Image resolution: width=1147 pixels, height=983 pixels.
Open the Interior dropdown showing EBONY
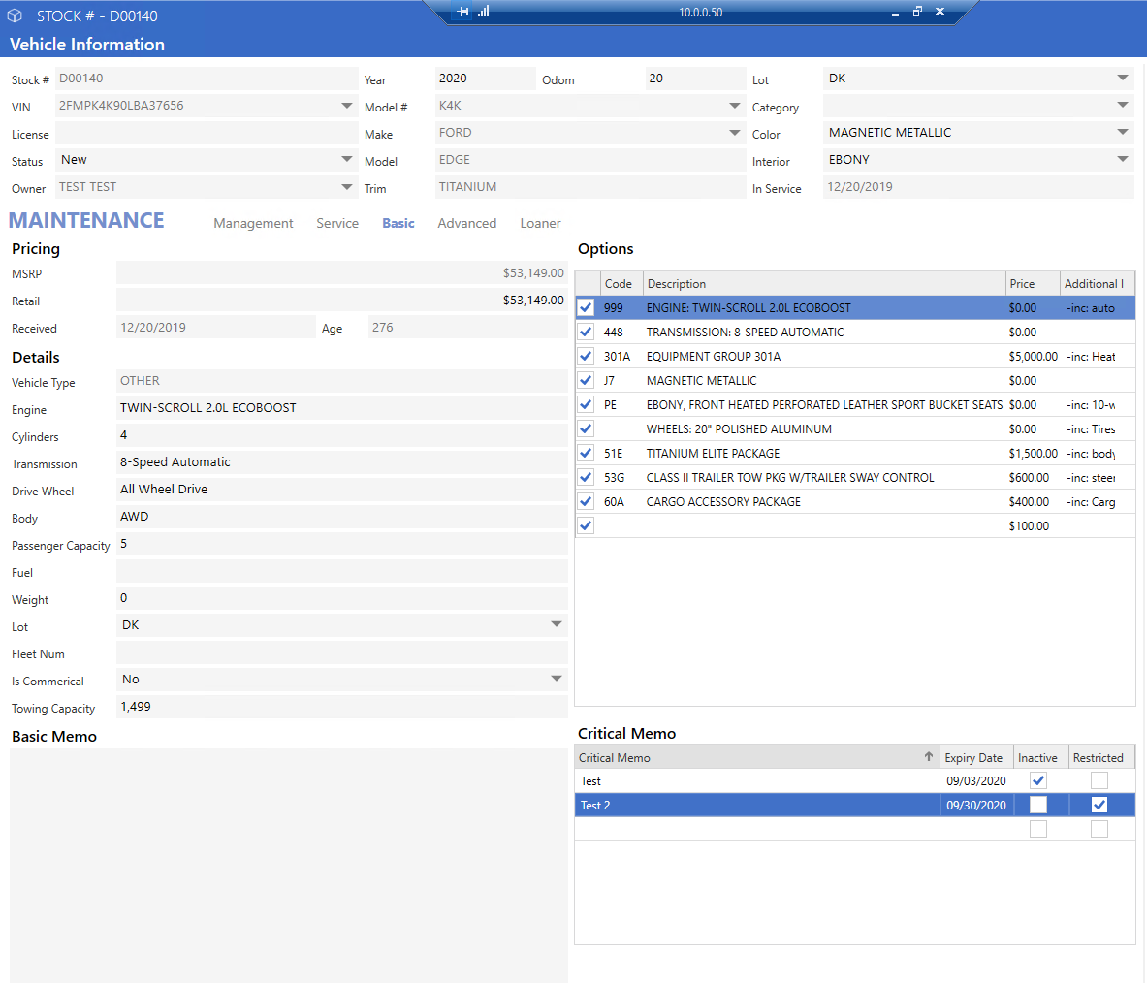[1123, 159]
